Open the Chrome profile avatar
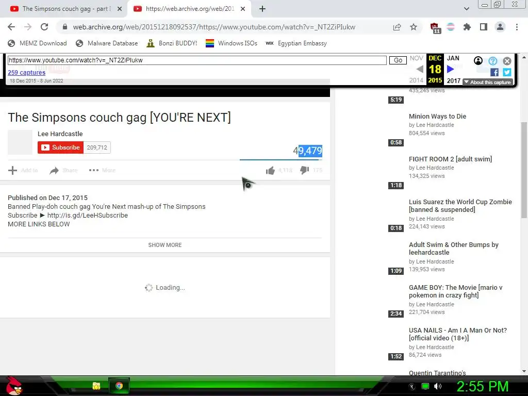Screen dimensions: 528x396 (500, 27)
